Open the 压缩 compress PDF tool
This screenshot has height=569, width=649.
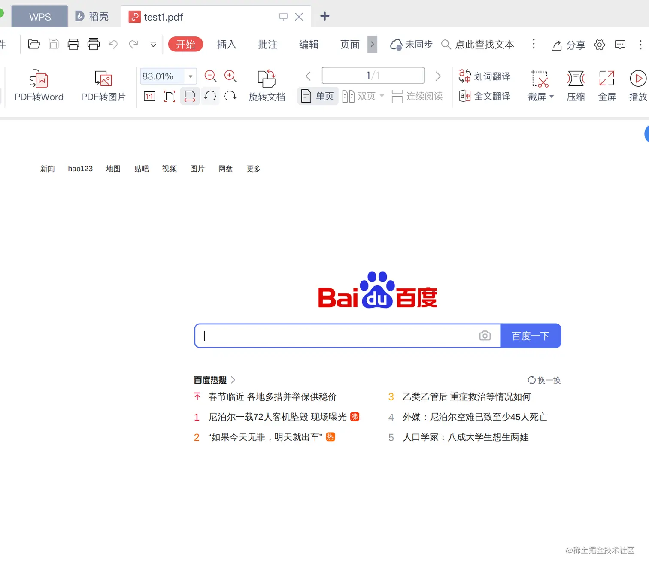click(576, 85)
